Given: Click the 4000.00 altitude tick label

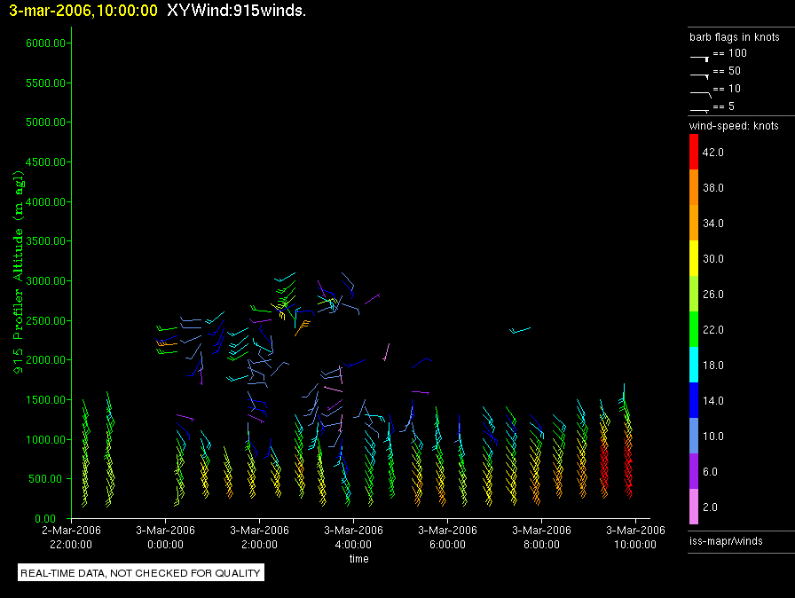Looking at the screenshot, I should (x=45, y=201).
